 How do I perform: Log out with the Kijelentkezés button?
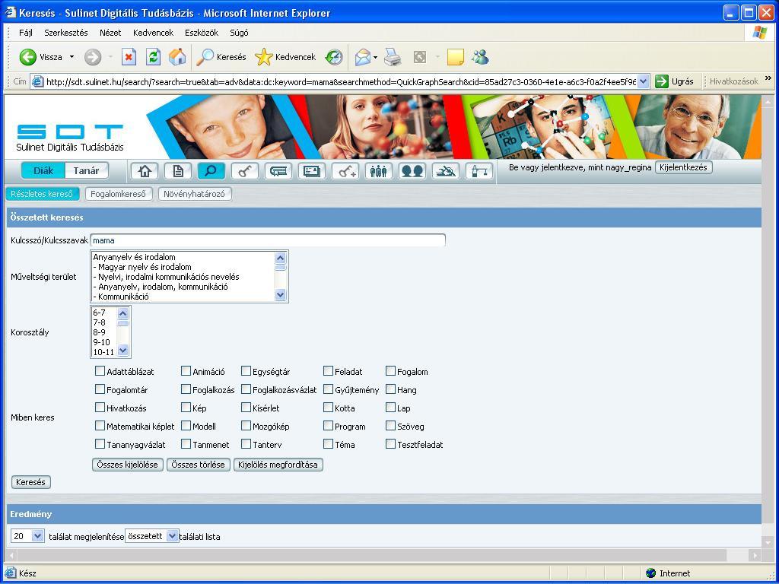click(x=684, y=167)
